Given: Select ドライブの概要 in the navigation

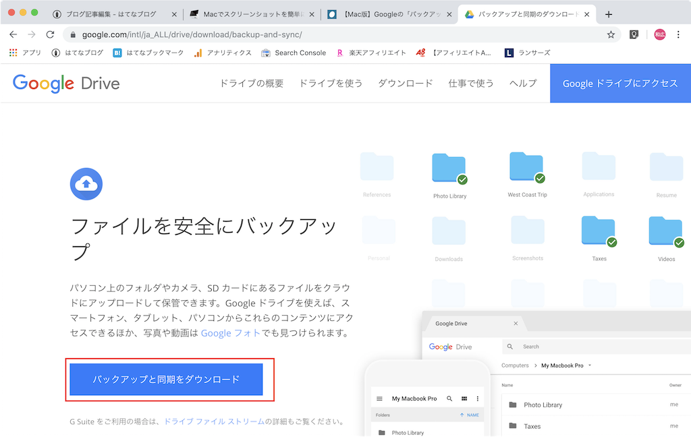Looking at the screenshot, I should tap(251, 83).
